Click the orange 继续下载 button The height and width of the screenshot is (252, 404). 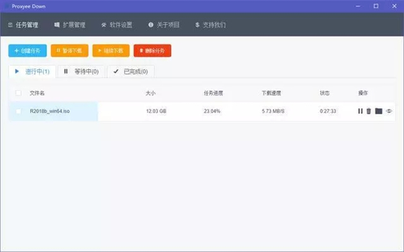[x=111, y=50]
